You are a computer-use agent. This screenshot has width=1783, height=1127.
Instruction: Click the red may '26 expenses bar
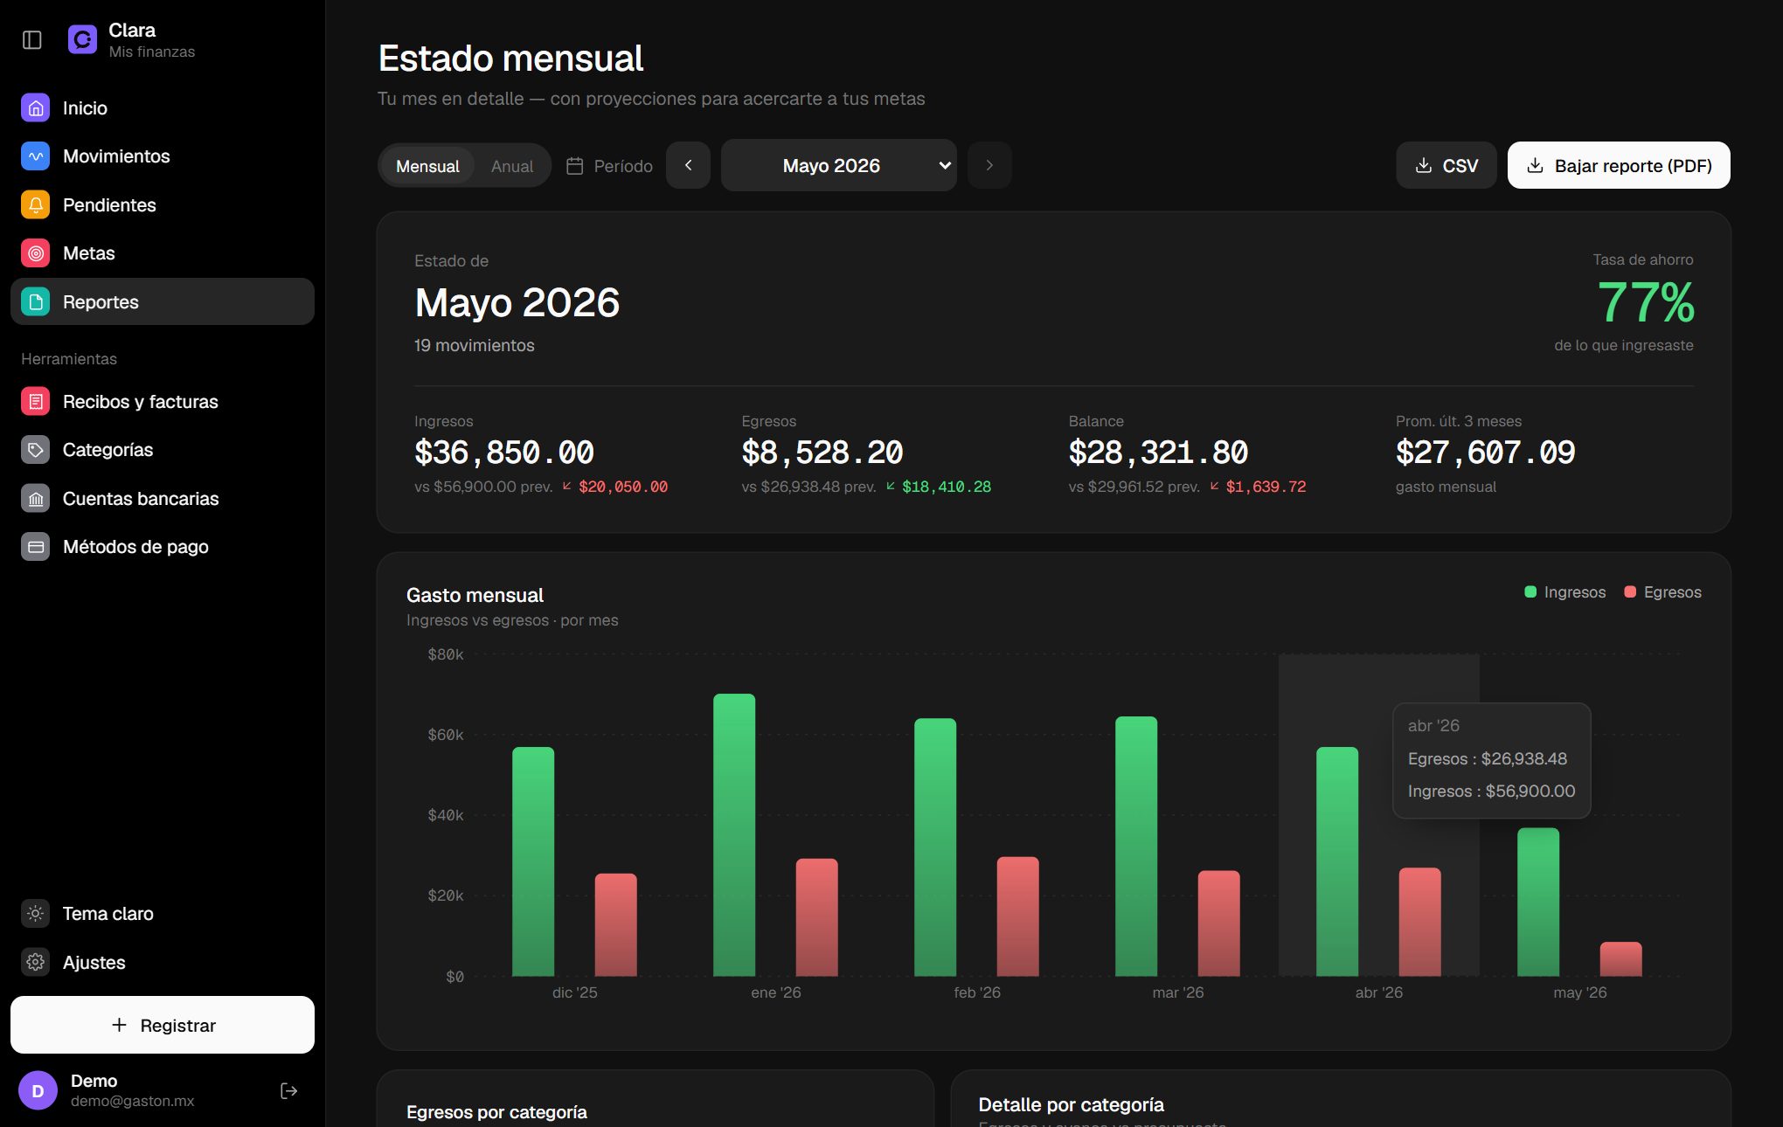(x=1620, y=959)
